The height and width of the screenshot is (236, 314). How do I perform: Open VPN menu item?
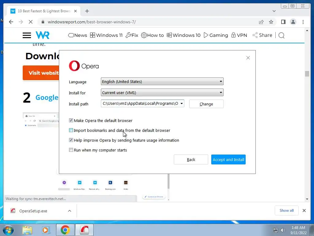[x=239, y=35]
